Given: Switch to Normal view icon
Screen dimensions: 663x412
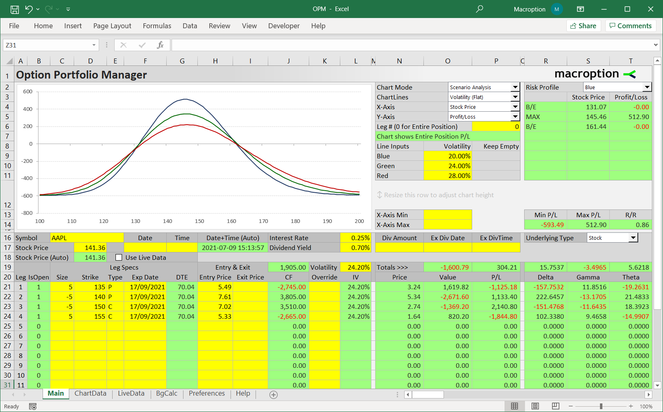Looking at the screenshot, I should (x=514, y=406).
